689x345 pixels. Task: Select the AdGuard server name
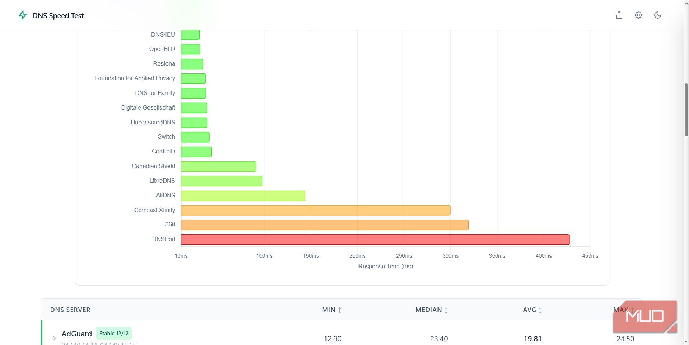(x=77, y=334)
